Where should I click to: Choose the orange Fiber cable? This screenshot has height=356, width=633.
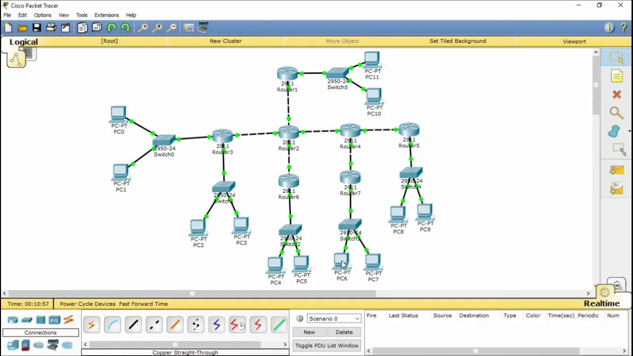coord(175,324)
